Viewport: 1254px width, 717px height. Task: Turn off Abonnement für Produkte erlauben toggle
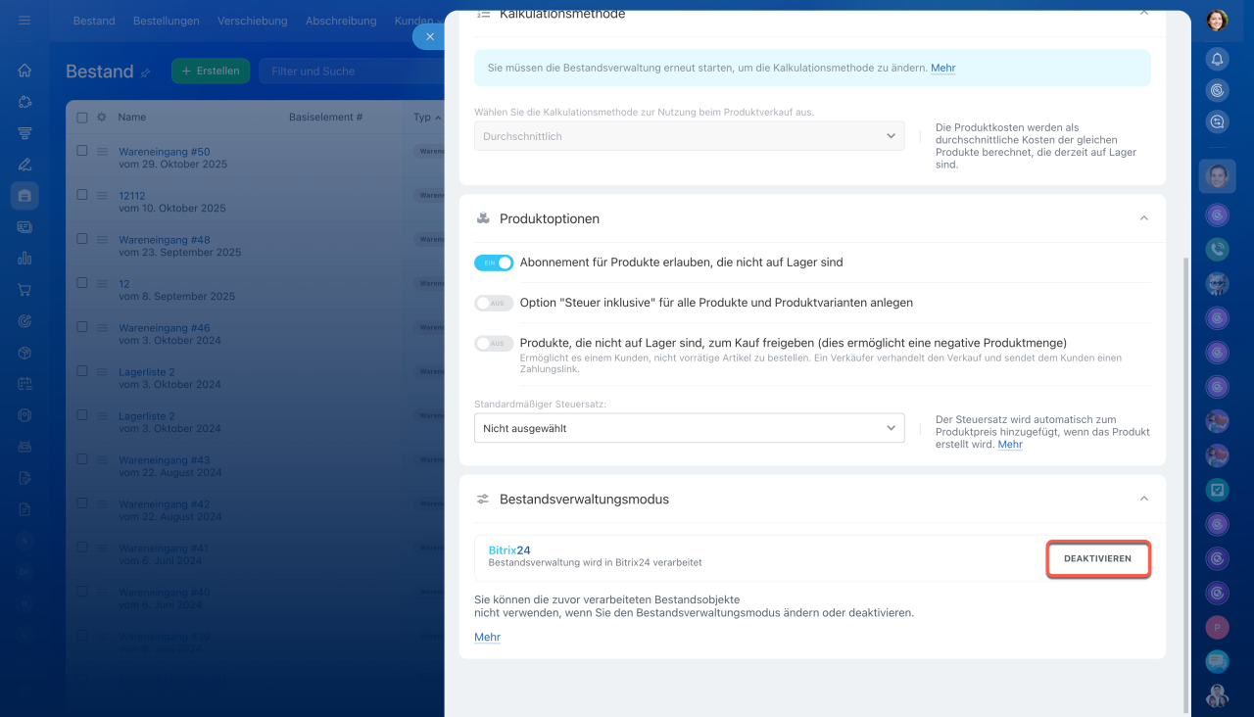[x=494, y=263]
